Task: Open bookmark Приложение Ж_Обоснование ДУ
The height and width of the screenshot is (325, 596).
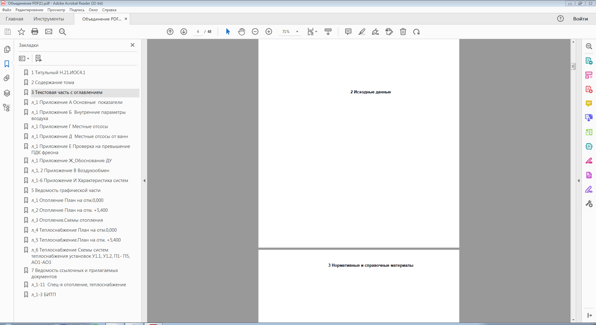Action: 71,161
